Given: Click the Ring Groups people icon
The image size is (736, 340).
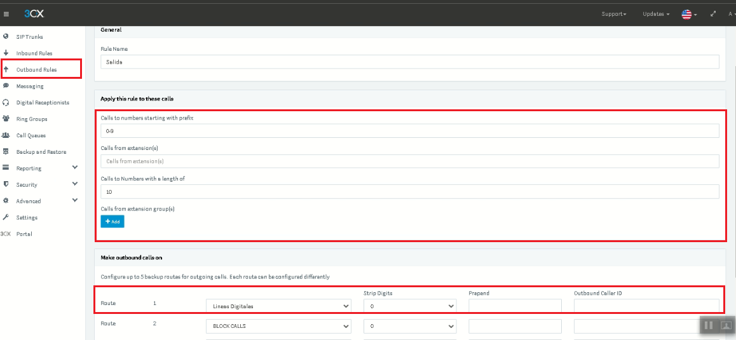Looking at the screenshot, I should click(6, 119).
